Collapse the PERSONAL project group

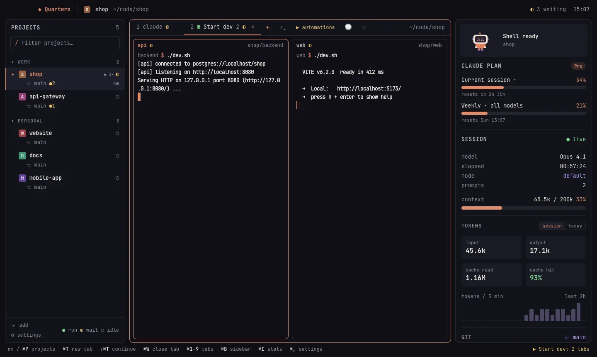[x=13, y=121]
